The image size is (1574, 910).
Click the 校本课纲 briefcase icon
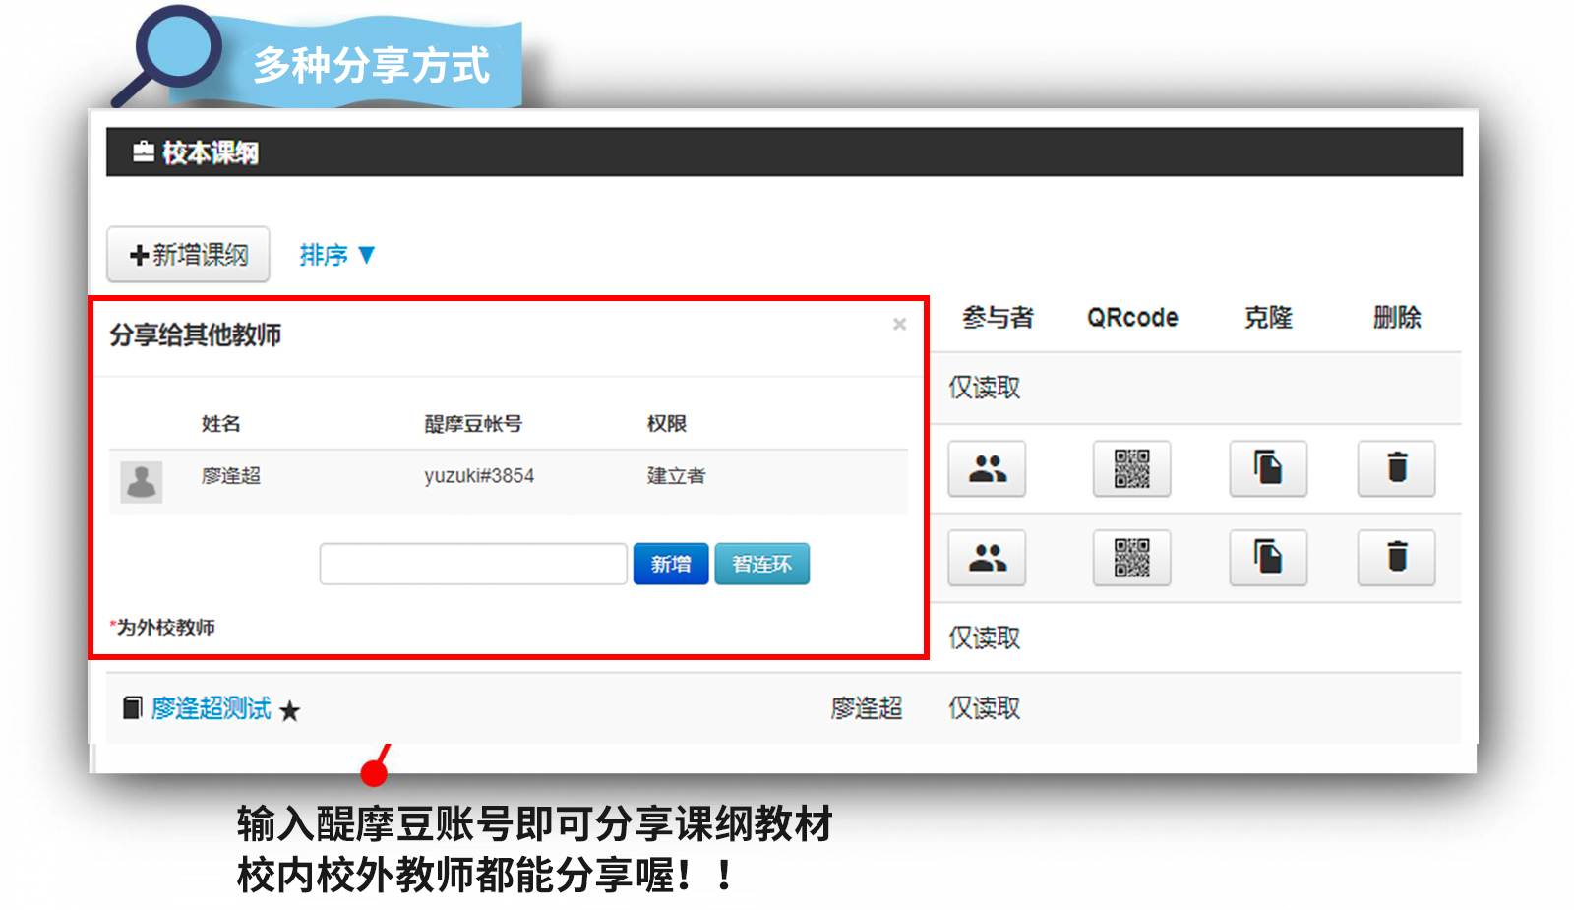144,152
